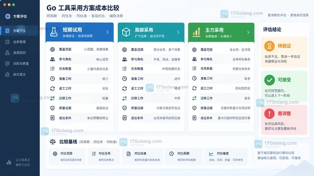
Task: Click the 风险与质量 shield icon
Action: (7, 64)
